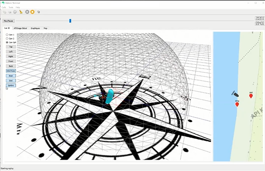Select the red 'wing' map pin
The image size is (265, 171).
[237, 104]
